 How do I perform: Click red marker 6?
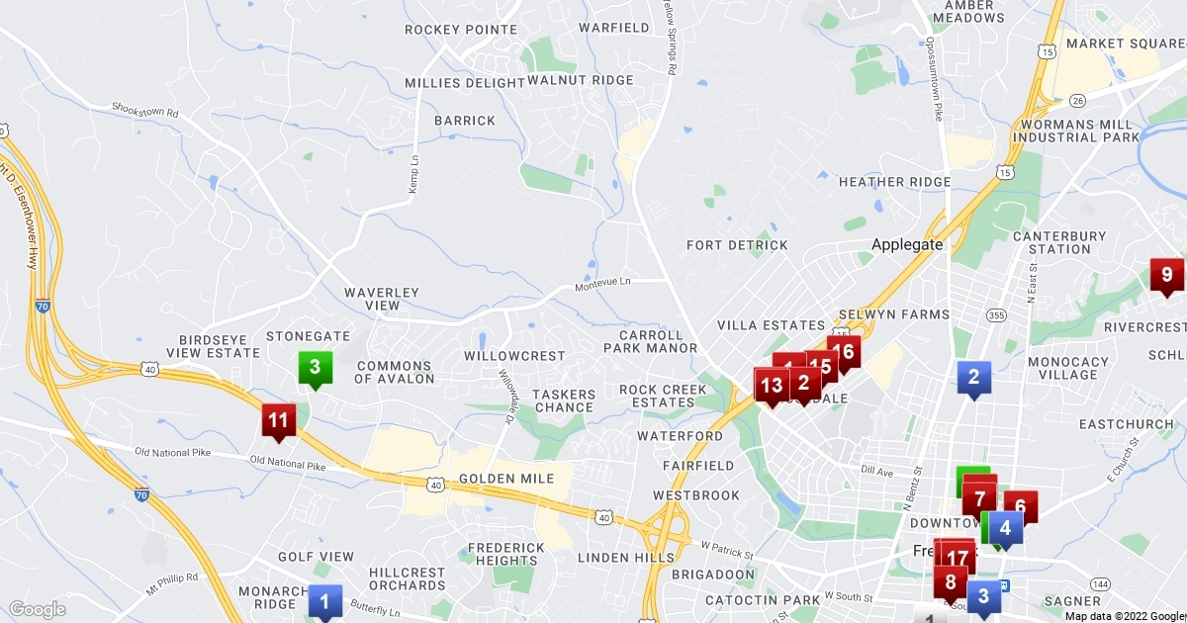click(x=1021, y=505)
